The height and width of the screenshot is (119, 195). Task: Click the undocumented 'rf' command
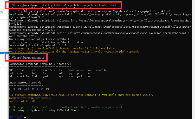pos(48,89)
